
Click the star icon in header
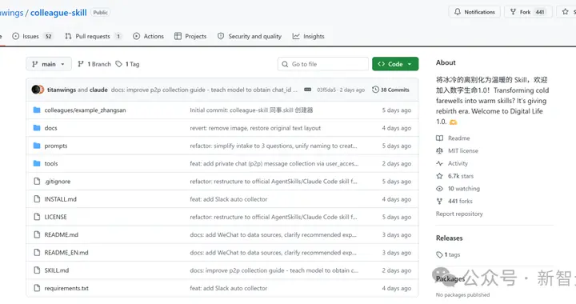pos(566,12)
